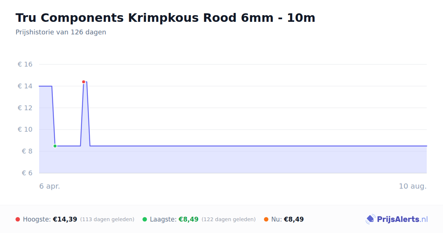
Task: Click the current price after Nu
Action: [294, 219]
